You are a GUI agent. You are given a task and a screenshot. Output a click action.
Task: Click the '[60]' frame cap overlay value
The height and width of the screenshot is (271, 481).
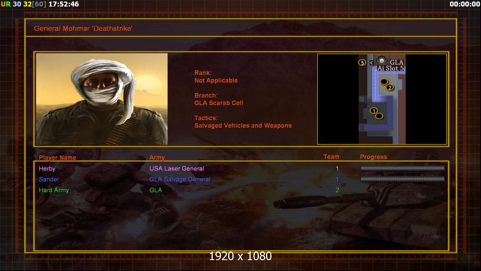(x=39, y=5)
